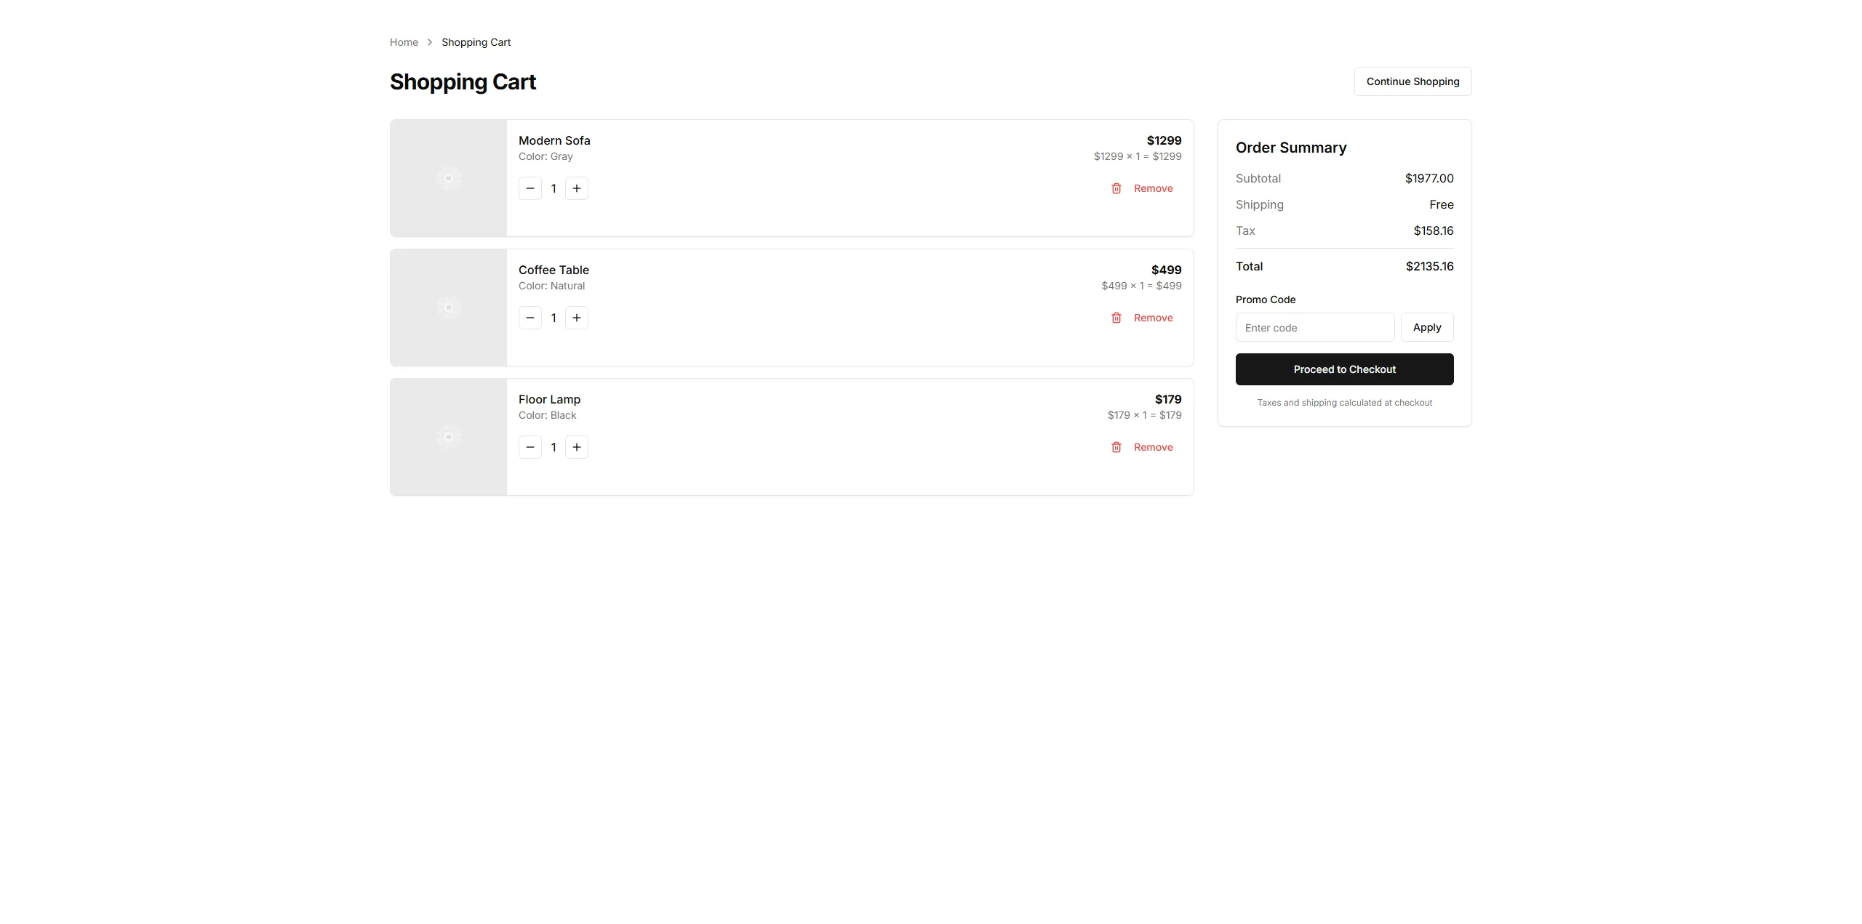Viewport: 1862px width, 924px height.
Task: Click the Color: Natural label
Action: 551,286
